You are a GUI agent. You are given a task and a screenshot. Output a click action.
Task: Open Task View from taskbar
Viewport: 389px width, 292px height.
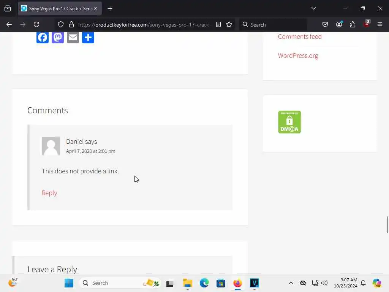click(170, 283)
